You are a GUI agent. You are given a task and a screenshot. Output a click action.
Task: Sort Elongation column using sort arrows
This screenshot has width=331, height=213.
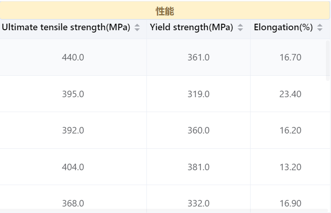click(320, 27)
